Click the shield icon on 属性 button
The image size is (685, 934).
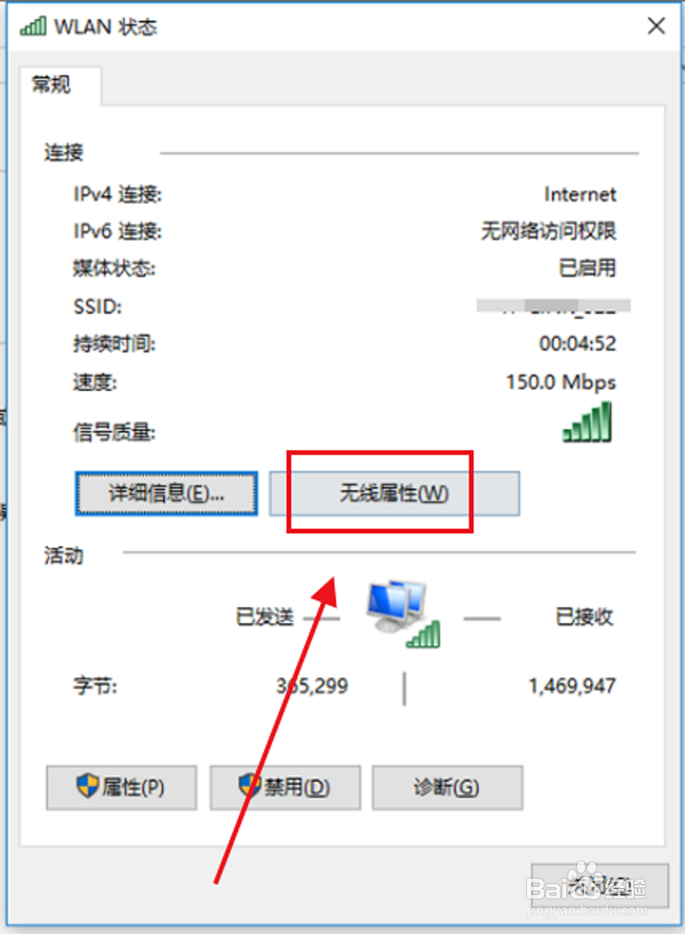tap(87, 785)
